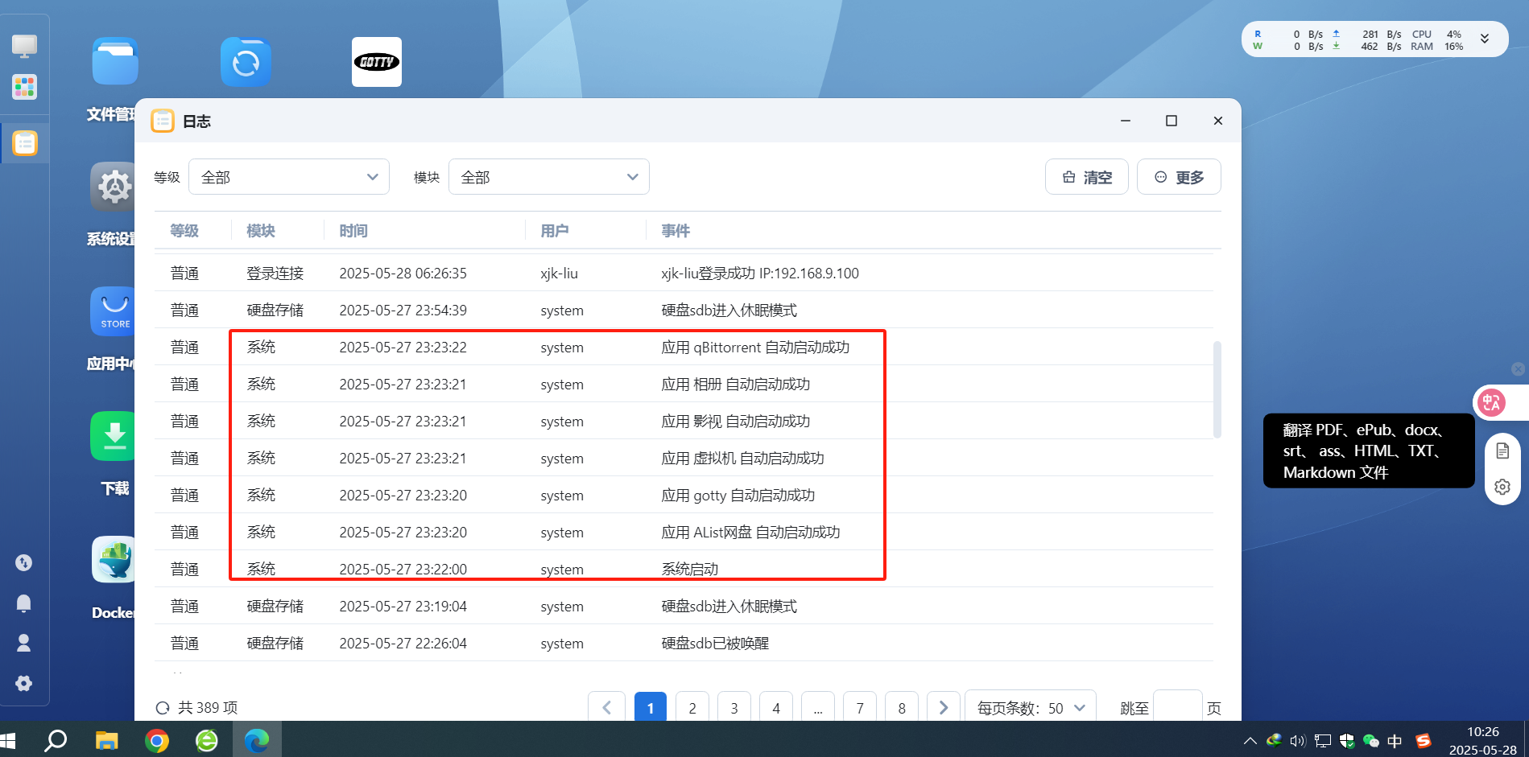Open Chrome from the taskbar
This screenshot has width=1529, height=757.
click(x=157, y=740)
